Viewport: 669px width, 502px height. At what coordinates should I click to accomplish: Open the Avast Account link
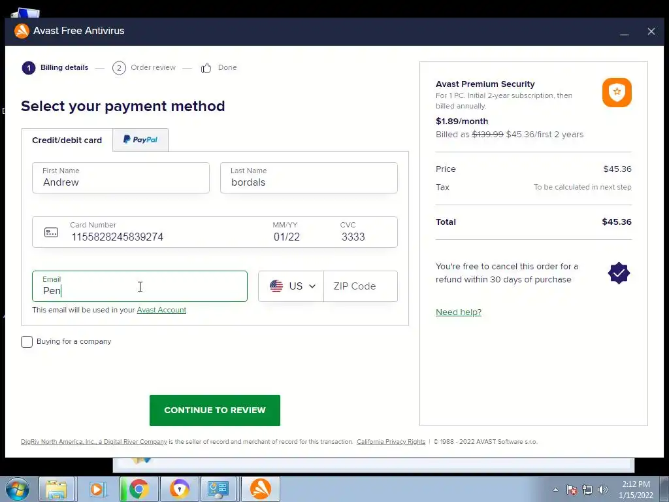coord(161,310)
